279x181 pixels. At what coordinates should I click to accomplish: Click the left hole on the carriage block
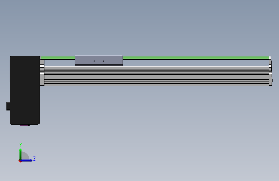click(x=94, y=61)
